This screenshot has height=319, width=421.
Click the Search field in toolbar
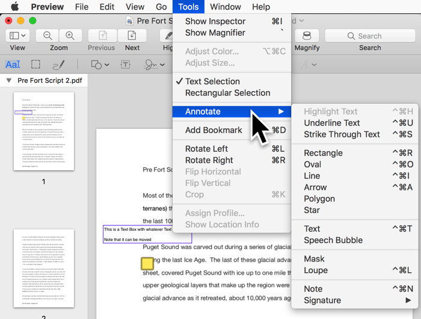click(x=370, y=35)
